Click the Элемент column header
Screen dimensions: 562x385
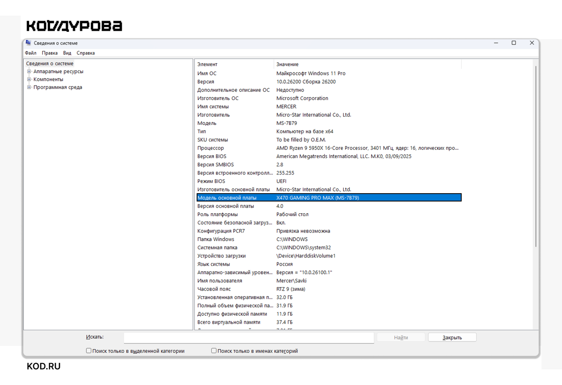[234, 64]
